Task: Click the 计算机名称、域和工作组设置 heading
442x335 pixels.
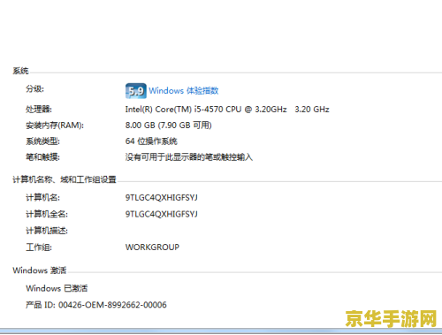Action: tap(65, 179)
